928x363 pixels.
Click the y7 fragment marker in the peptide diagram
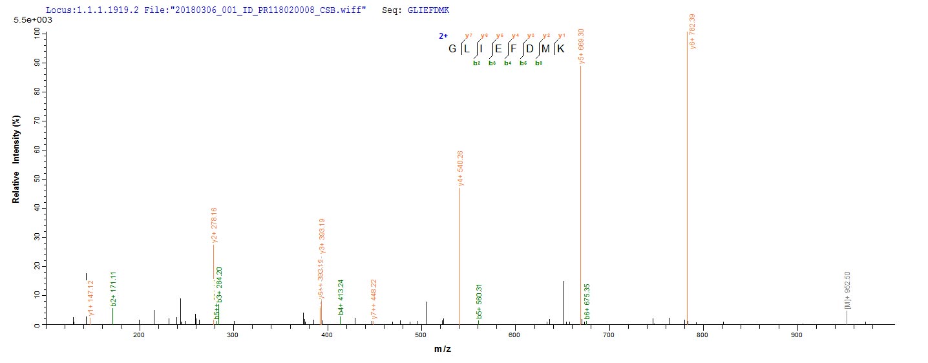[469, 36]
